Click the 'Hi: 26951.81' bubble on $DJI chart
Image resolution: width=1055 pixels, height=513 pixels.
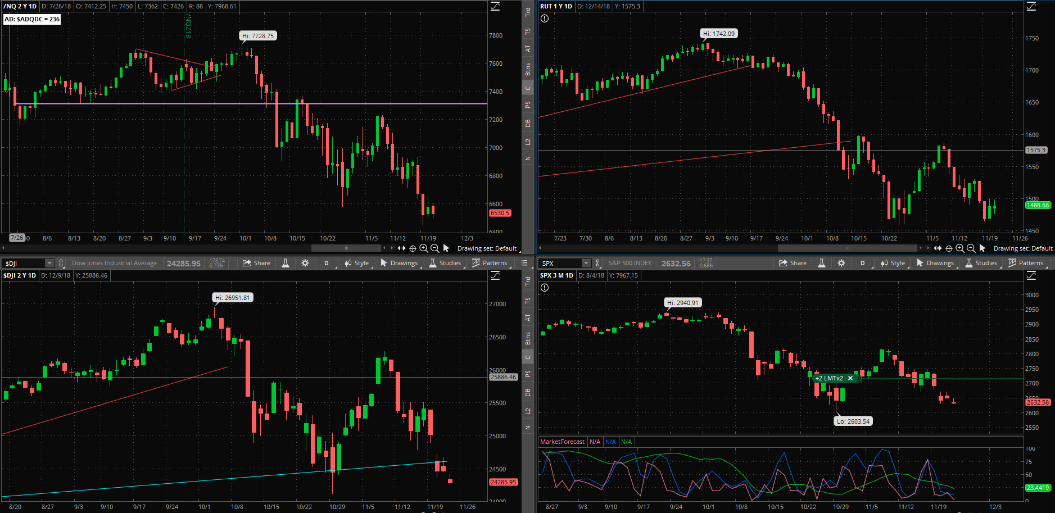pos(233,298)
